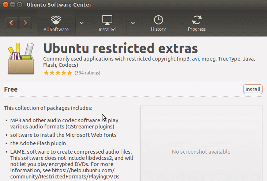Image resolution: width=267 pixels, height=181 pixels.
Task: Close the Ubuntu Software Center window
Action: (x=5, y=5)
